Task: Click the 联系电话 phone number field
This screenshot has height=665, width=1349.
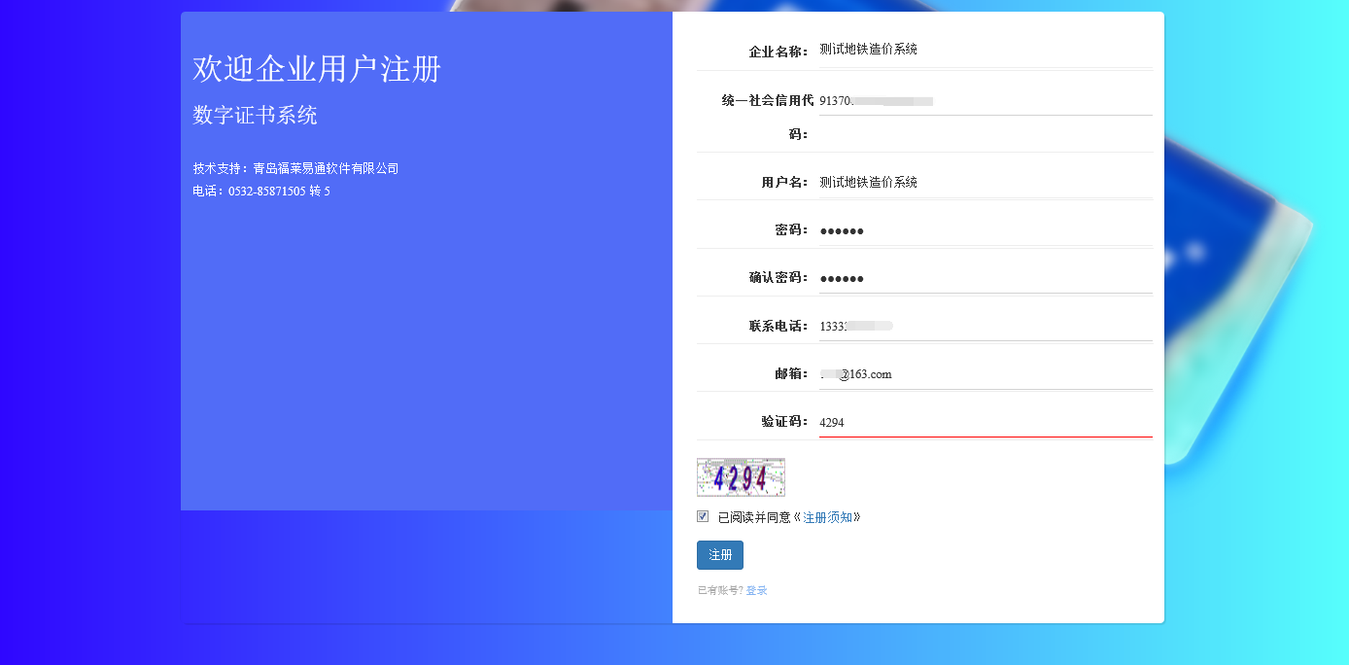Action: (985, 326)
